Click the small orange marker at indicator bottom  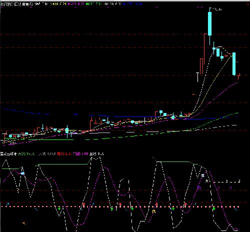click(x=24, y=222)
